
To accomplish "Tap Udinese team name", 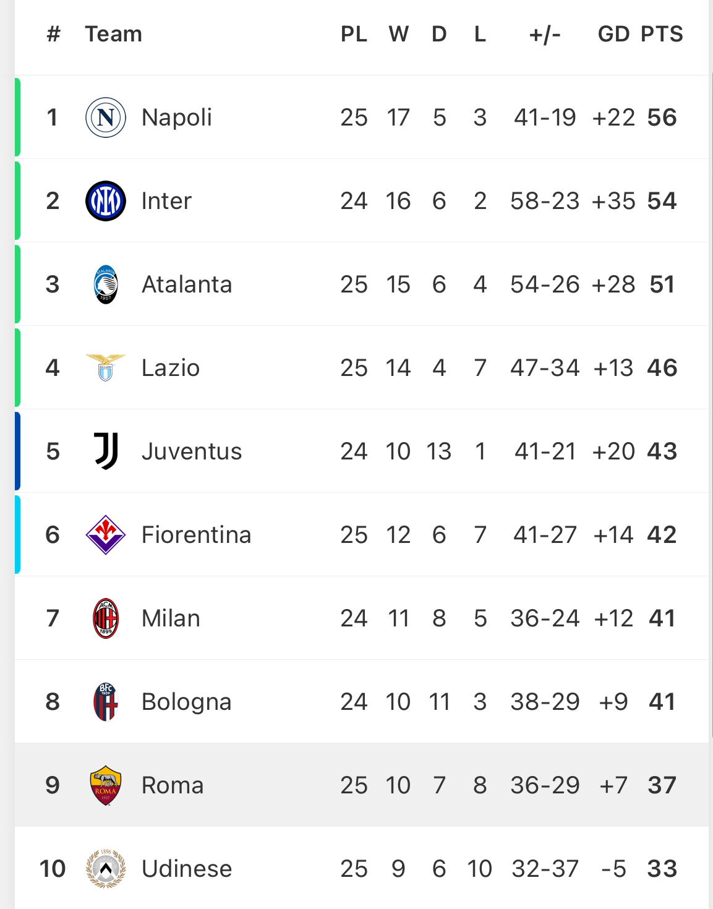I will tap(187, 869).
